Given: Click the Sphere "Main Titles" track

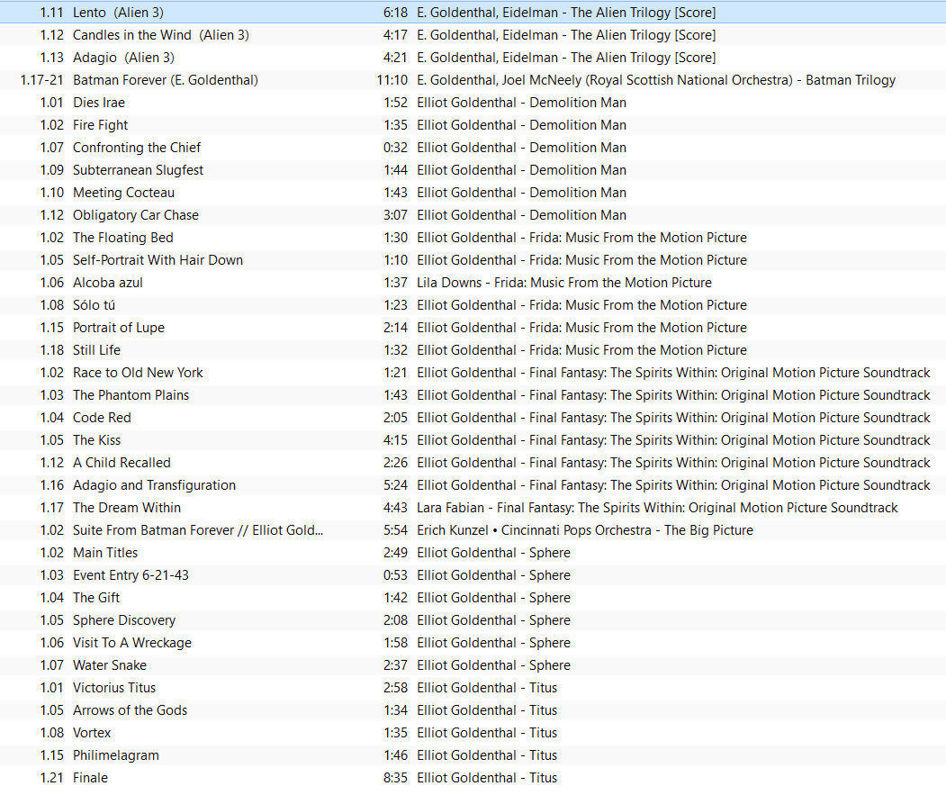Looking at the screenshot, I should click(105, 553).
